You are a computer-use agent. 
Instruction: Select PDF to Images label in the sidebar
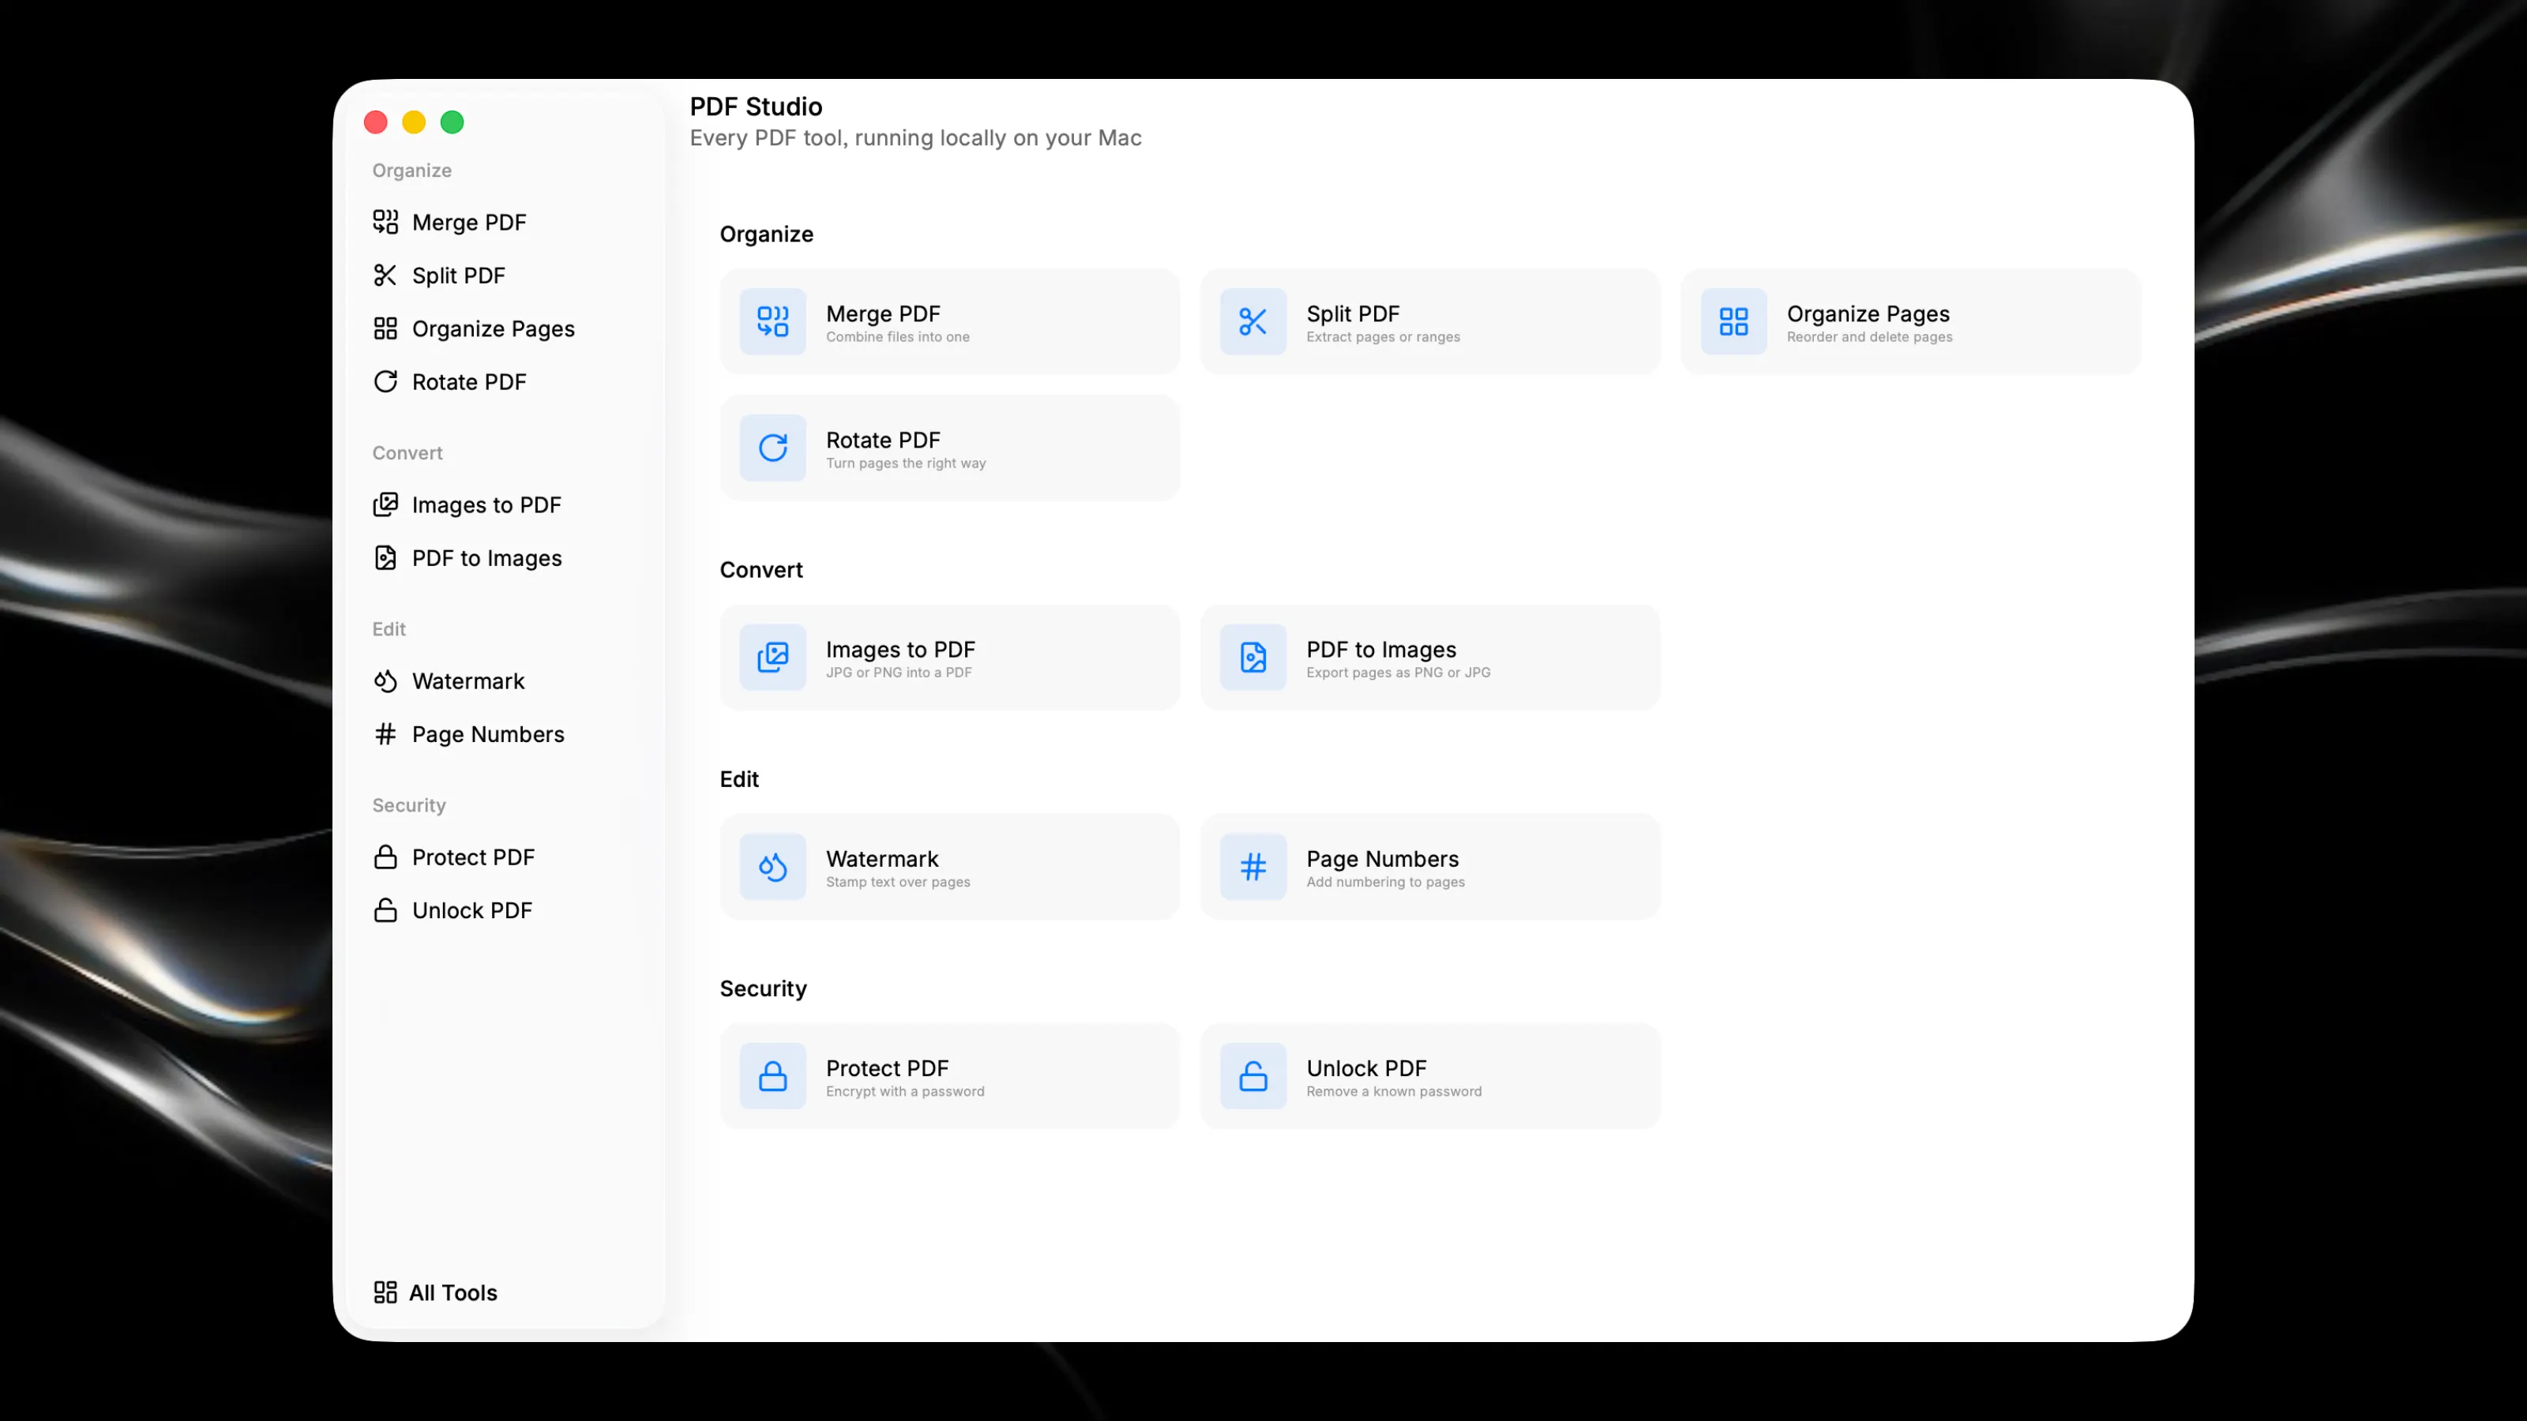[486, 558]
